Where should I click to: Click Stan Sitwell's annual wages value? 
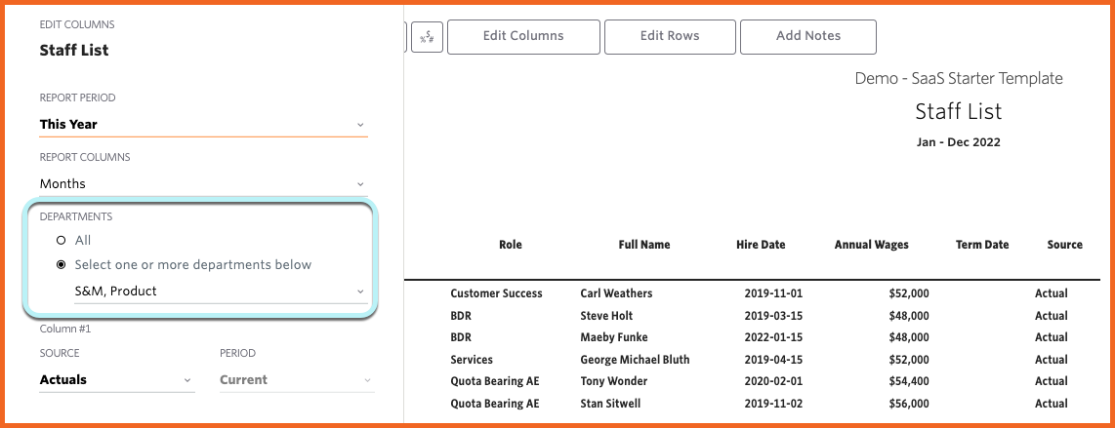point(908,404)
